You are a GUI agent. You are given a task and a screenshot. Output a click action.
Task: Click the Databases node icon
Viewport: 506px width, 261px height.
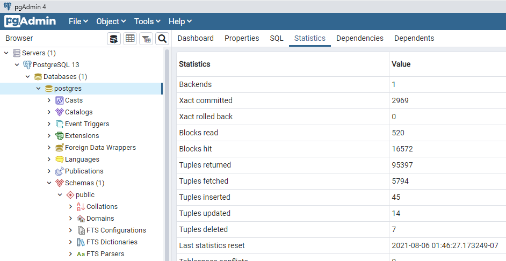click(38, 77)
